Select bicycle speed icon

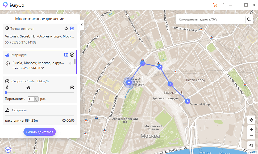[x=28, y=87]
